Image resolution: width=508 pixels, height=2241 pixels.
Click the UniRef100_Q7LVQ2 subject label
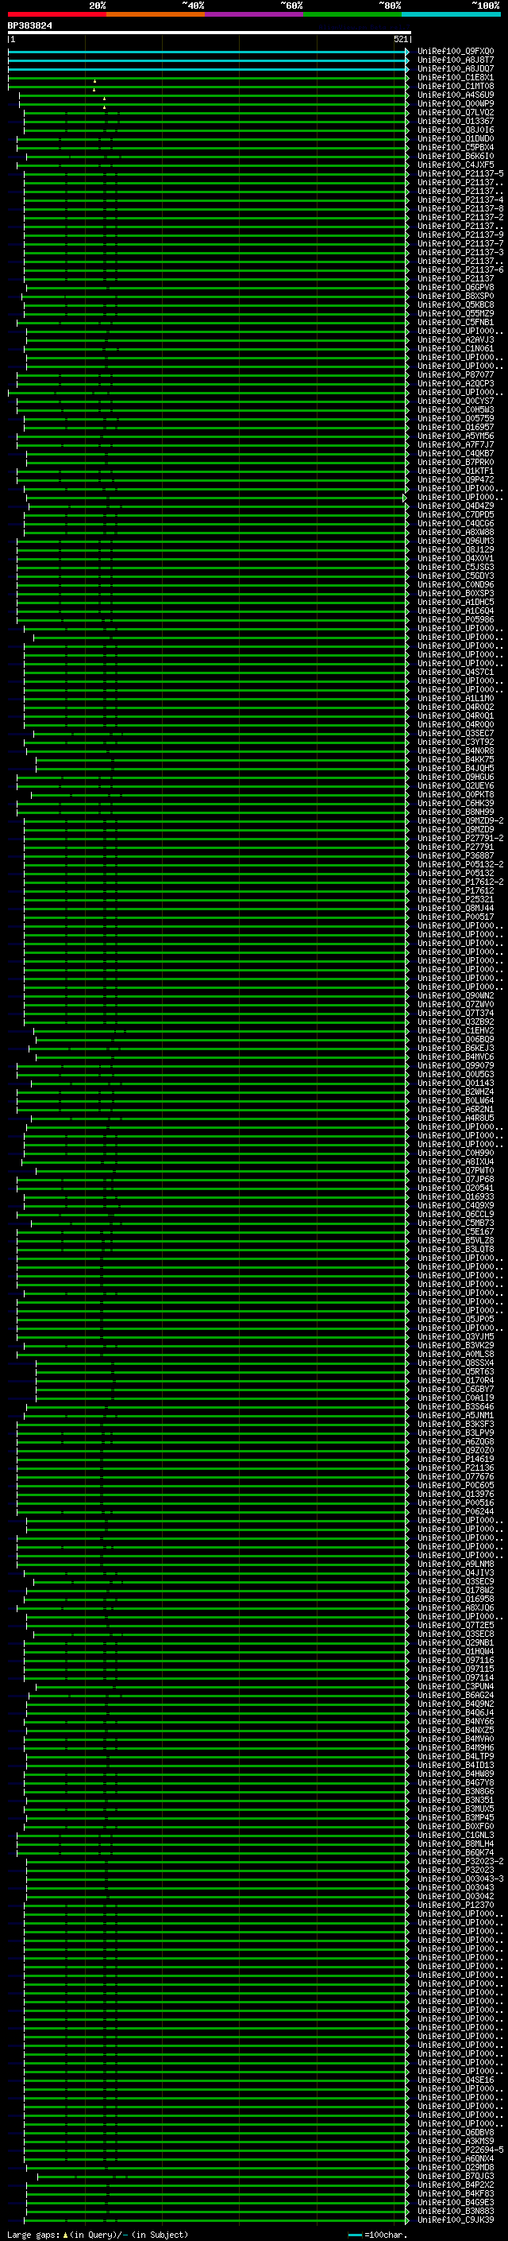point(455,112)
